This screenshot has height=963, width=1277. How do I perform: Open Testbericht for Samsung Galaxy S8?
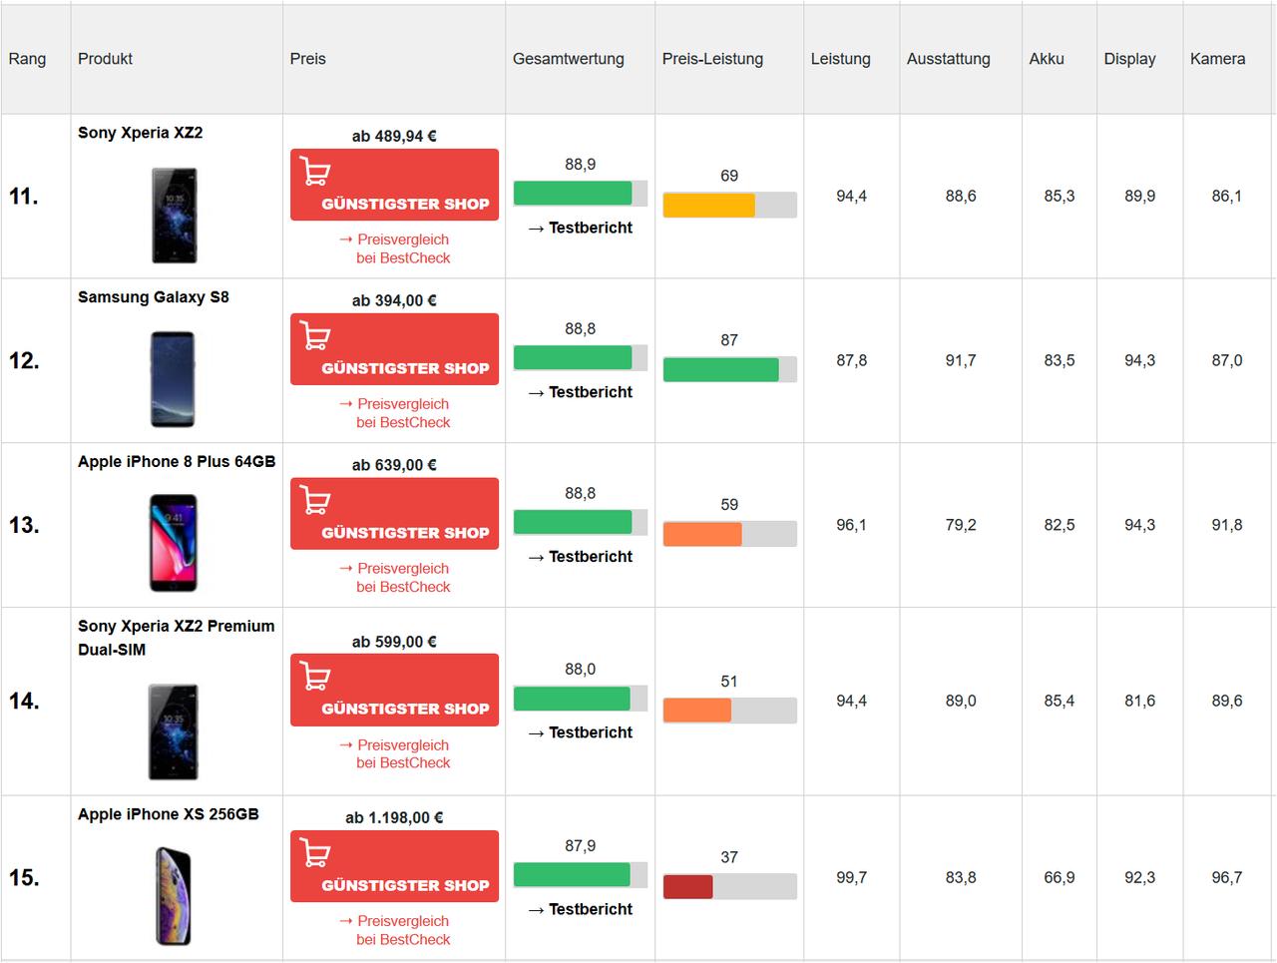click(x=581, y=392)
